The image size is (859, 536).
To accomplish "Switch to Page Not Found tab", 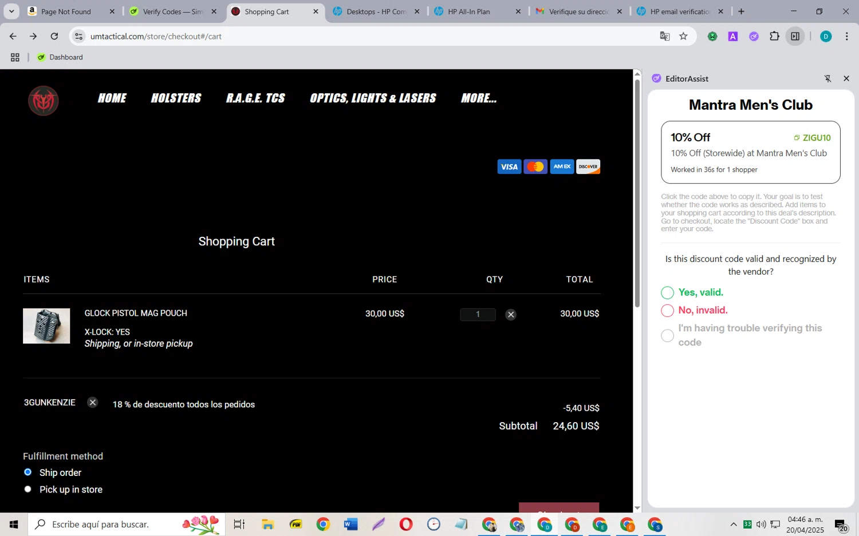I will click(x=71, y=11).
